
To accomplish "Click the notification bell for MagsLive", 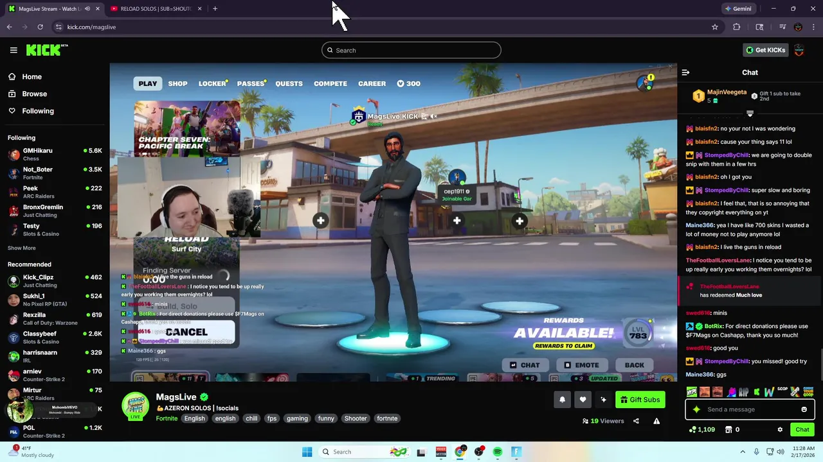I will click(562, 400).
